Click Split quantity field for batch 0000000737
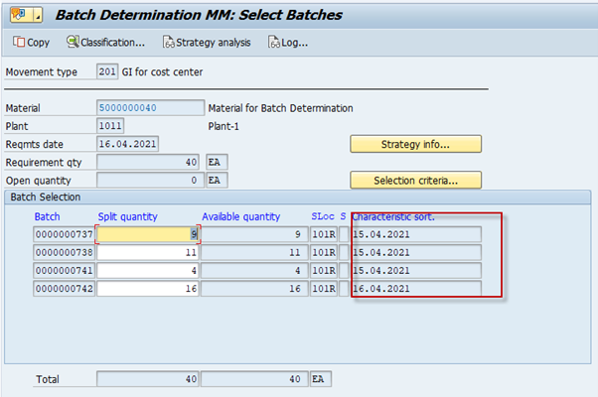 pyautogui.click(x=148, y=234)
